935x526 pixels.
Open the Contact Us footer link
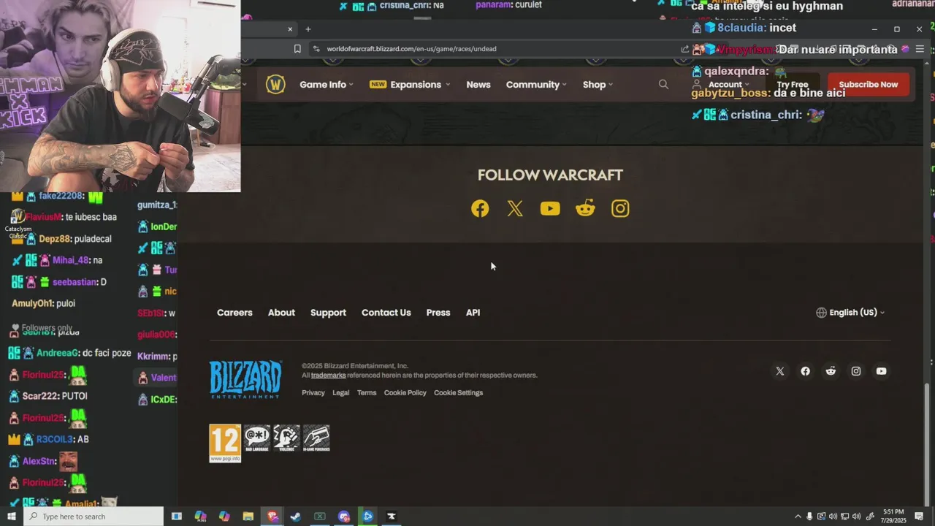(386, 313)
